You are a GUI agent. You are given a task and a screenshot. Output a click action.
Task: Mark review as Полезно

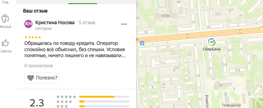[42, 78]
